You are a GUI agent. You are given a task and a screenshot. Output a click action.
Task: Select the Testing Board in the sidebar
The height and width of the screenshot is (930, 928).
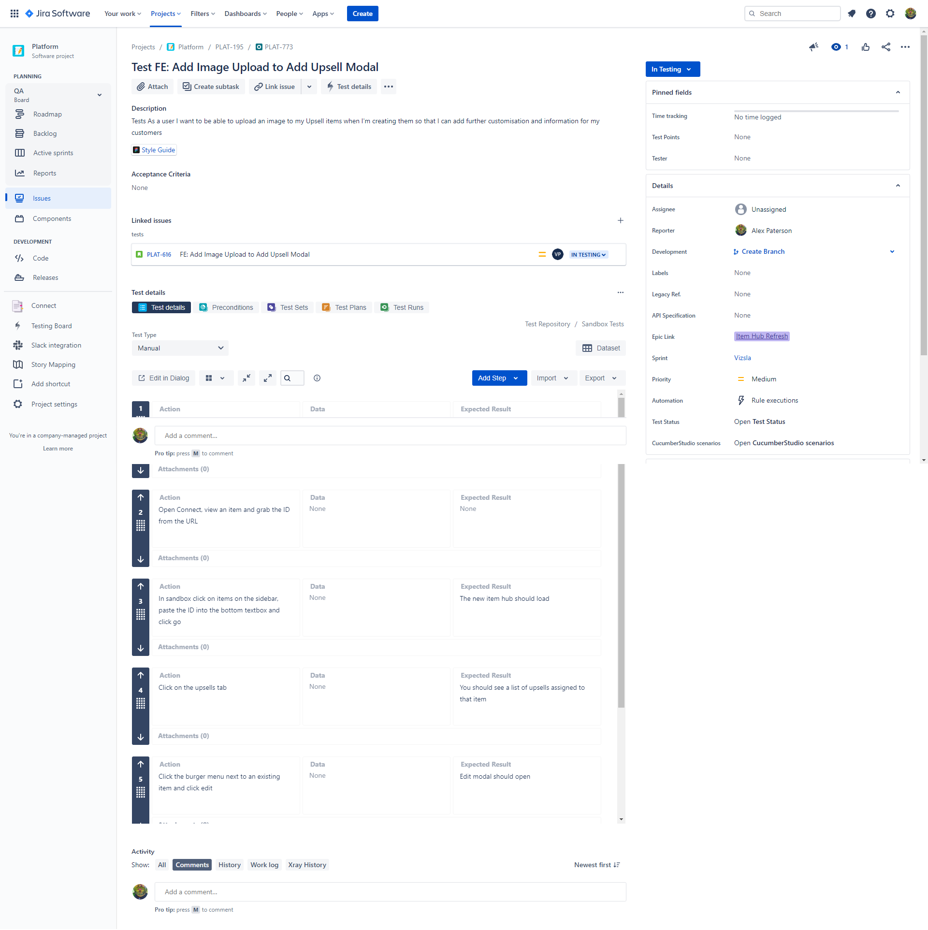click(51, 325)
